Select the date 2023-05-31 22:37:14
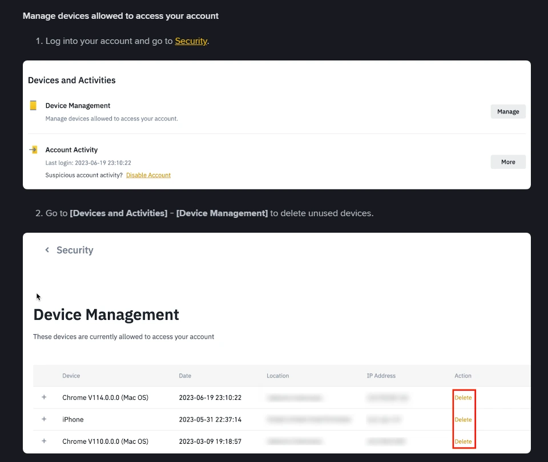548x462 pixels. [210, 419]
